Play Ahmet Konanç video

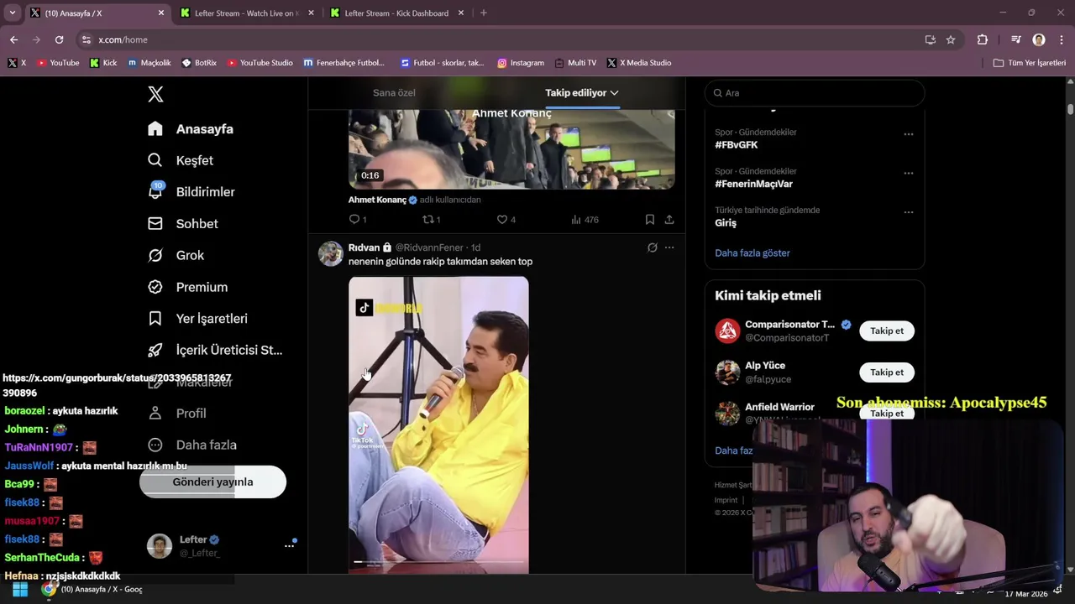[x=511, y=148]
